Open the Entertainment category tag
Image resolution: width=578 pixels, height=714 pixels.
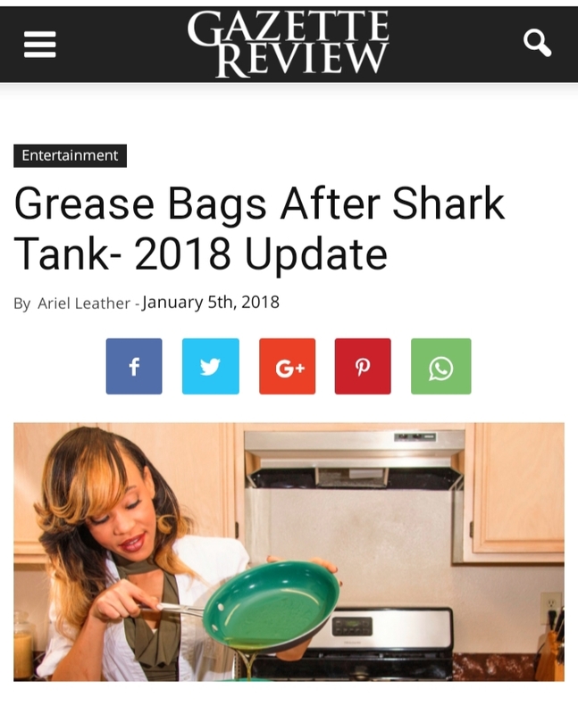[x=71, y=155]
